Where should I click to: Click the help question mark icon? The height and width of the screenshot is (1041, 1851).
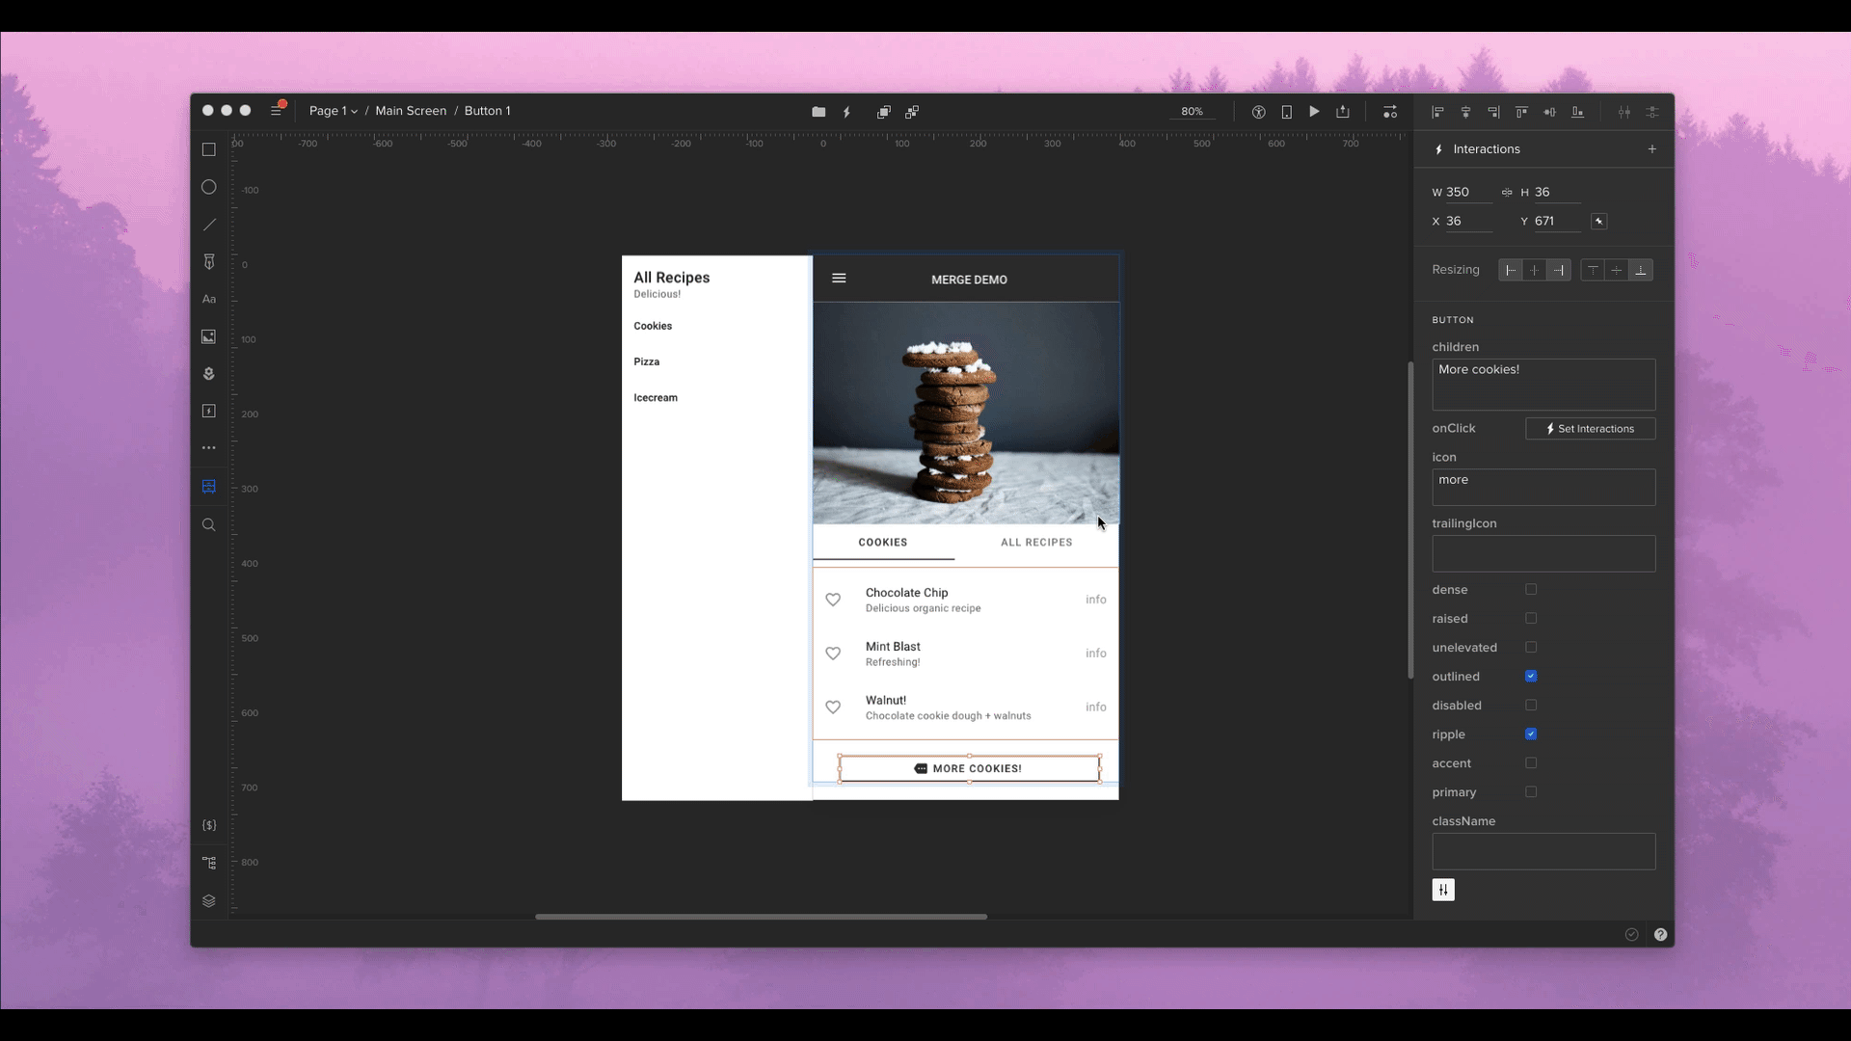pyautogui.click(x=1660, y=934)
